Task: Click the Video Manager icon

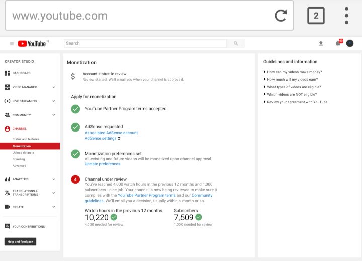Action: (x=7, y=87)
